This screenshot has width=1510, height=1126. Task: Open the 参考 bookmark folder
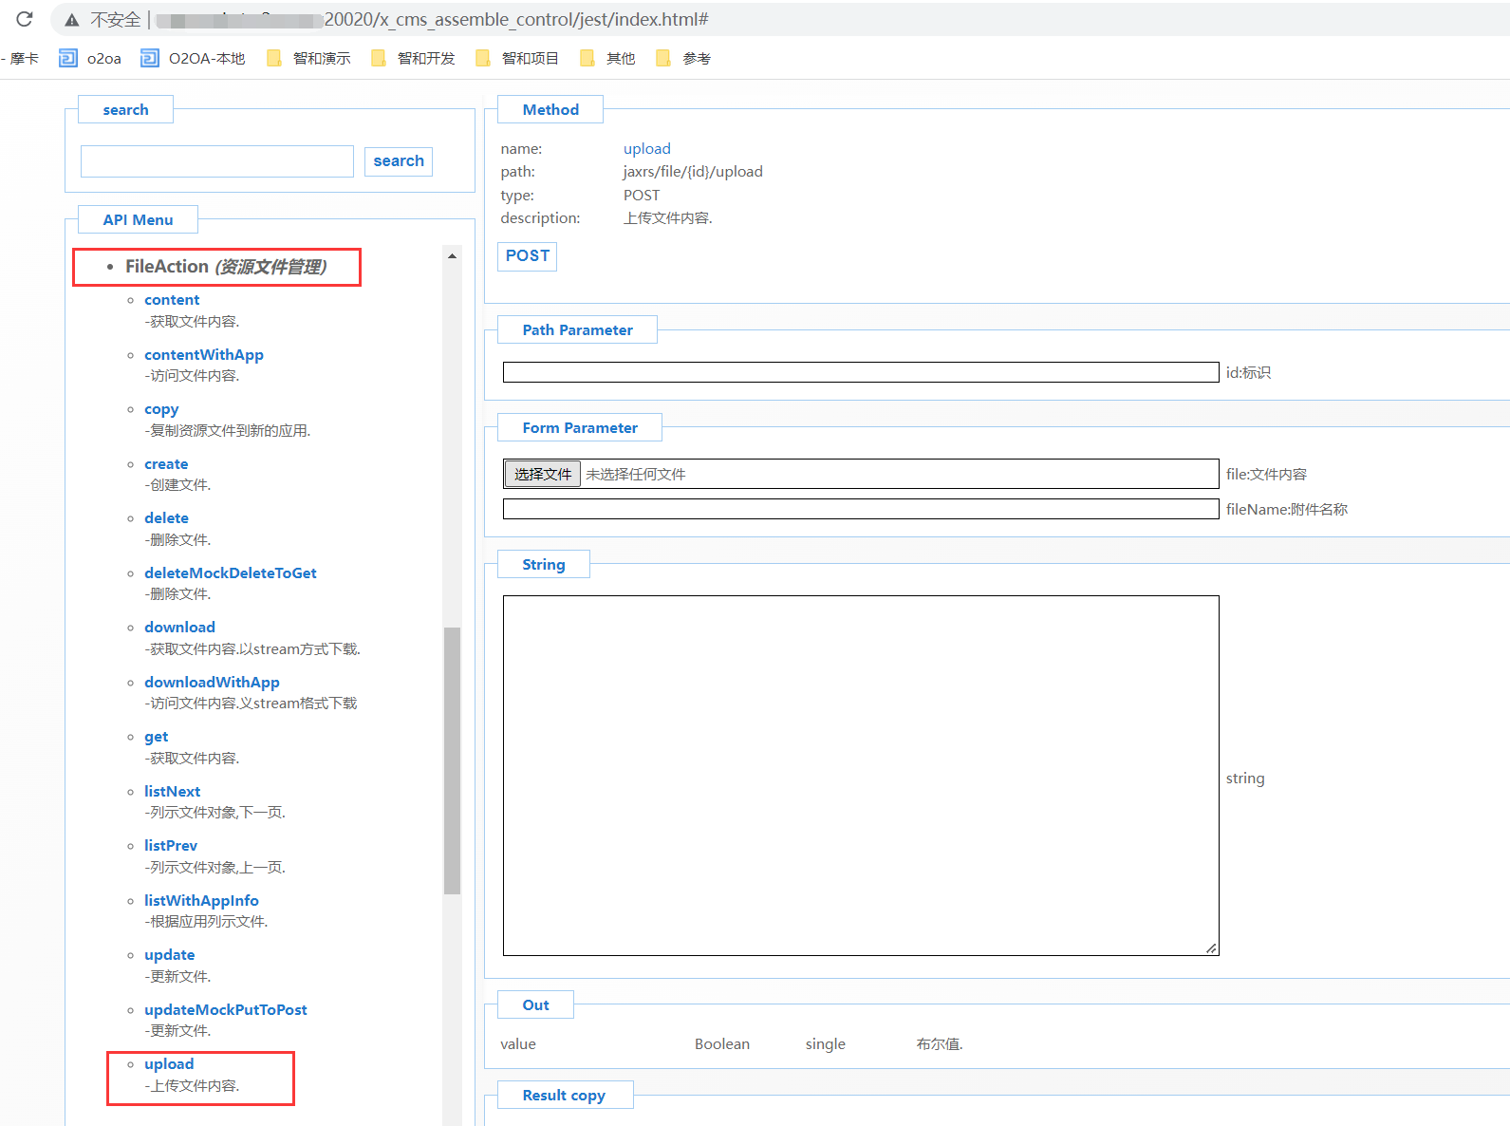pos(683,59)
